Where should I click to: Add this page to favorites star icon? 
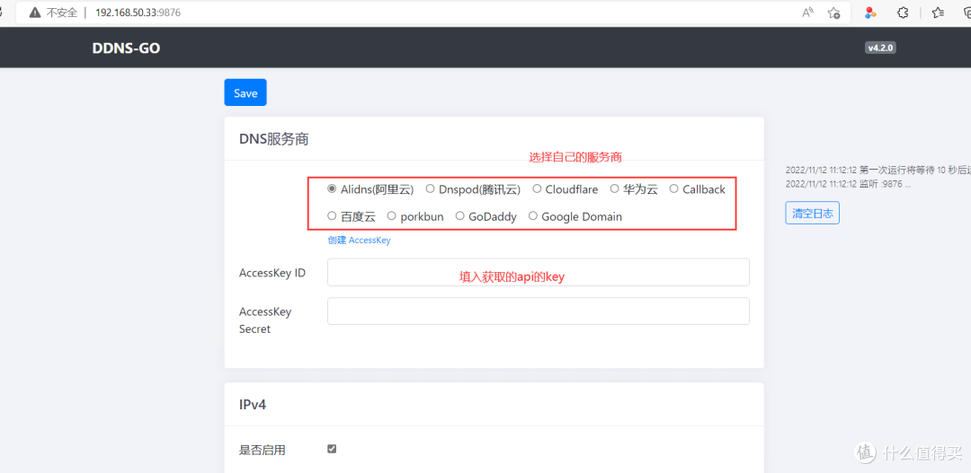click(833, 13)
